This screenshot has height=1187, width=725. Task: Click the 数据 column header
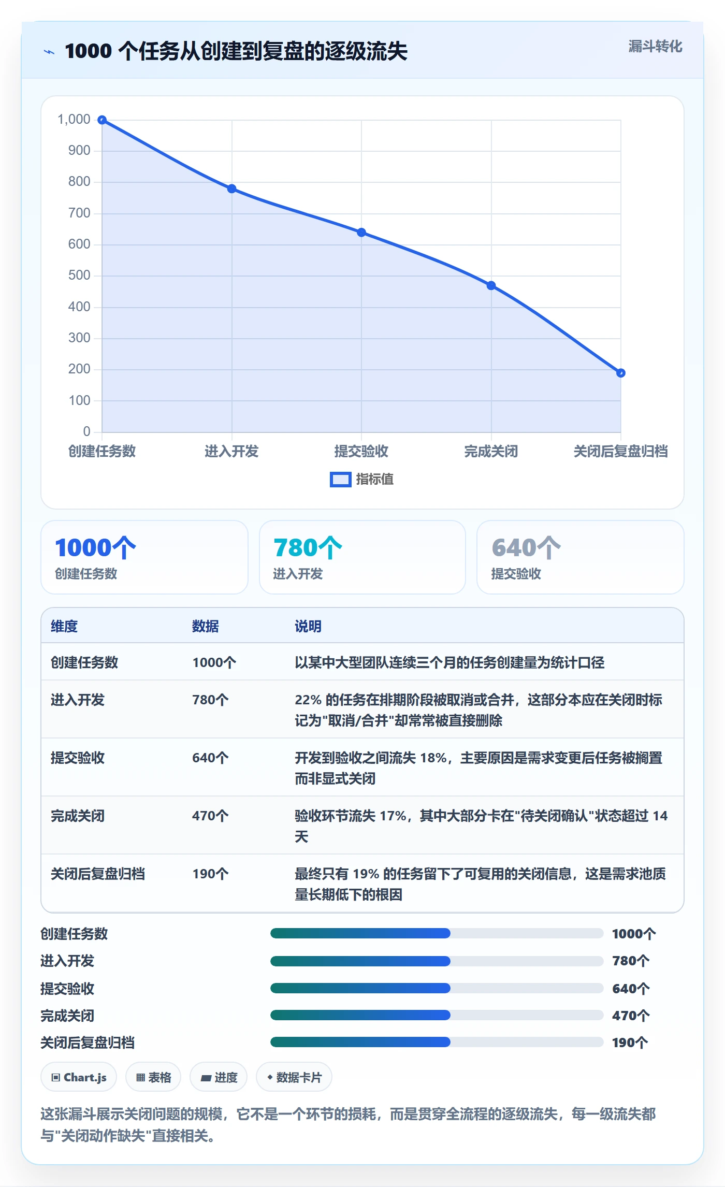(x=206, y=626)
